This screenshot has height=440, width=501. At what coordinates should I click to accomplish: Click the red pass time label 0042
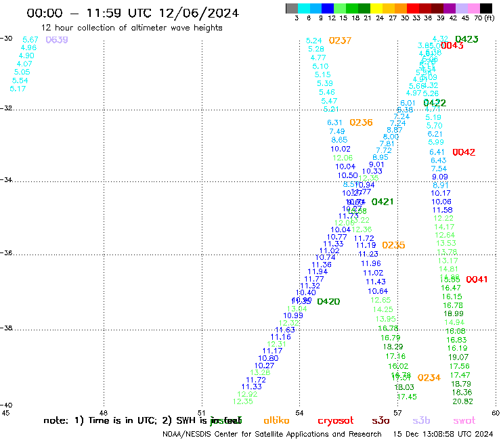tap(464, 152)
